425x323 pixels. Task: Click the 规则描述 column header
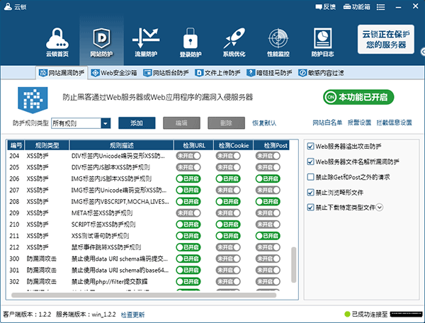click(121, 144)
